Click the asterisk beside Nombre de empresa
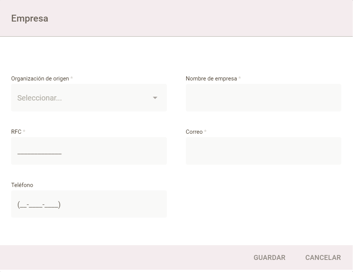 (x=240, y=79)
